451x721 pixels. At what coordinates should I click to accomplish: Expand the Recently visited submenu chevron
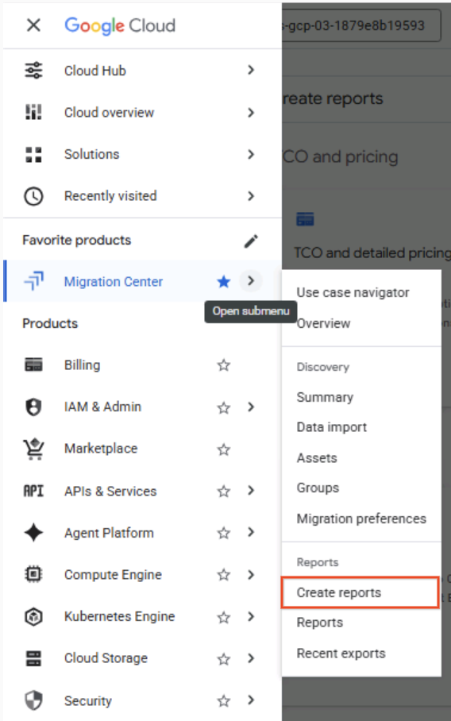(x=251, y=196)
